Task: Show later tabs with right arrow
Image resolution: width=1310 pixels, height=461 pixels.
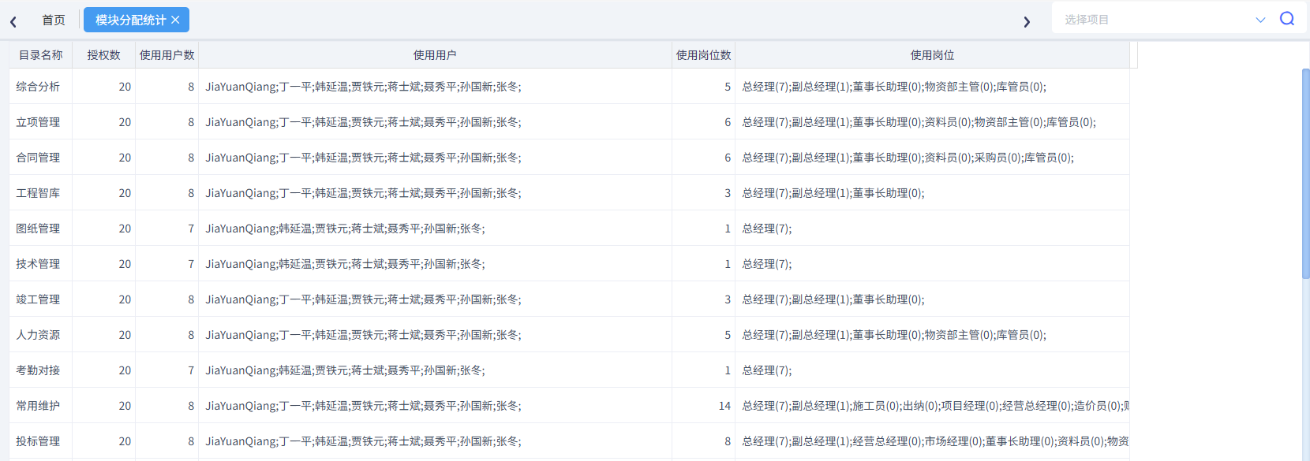Action: coord(1027,22)
